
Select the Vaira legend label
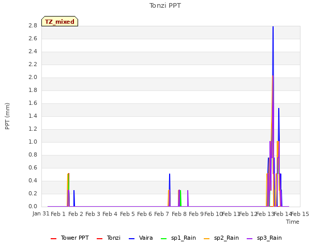coord(146,238)
